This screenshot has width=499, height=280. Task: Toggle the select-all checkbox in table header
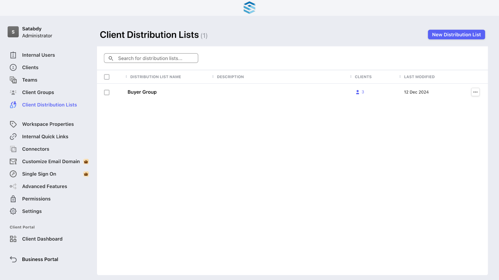(107, 77)
